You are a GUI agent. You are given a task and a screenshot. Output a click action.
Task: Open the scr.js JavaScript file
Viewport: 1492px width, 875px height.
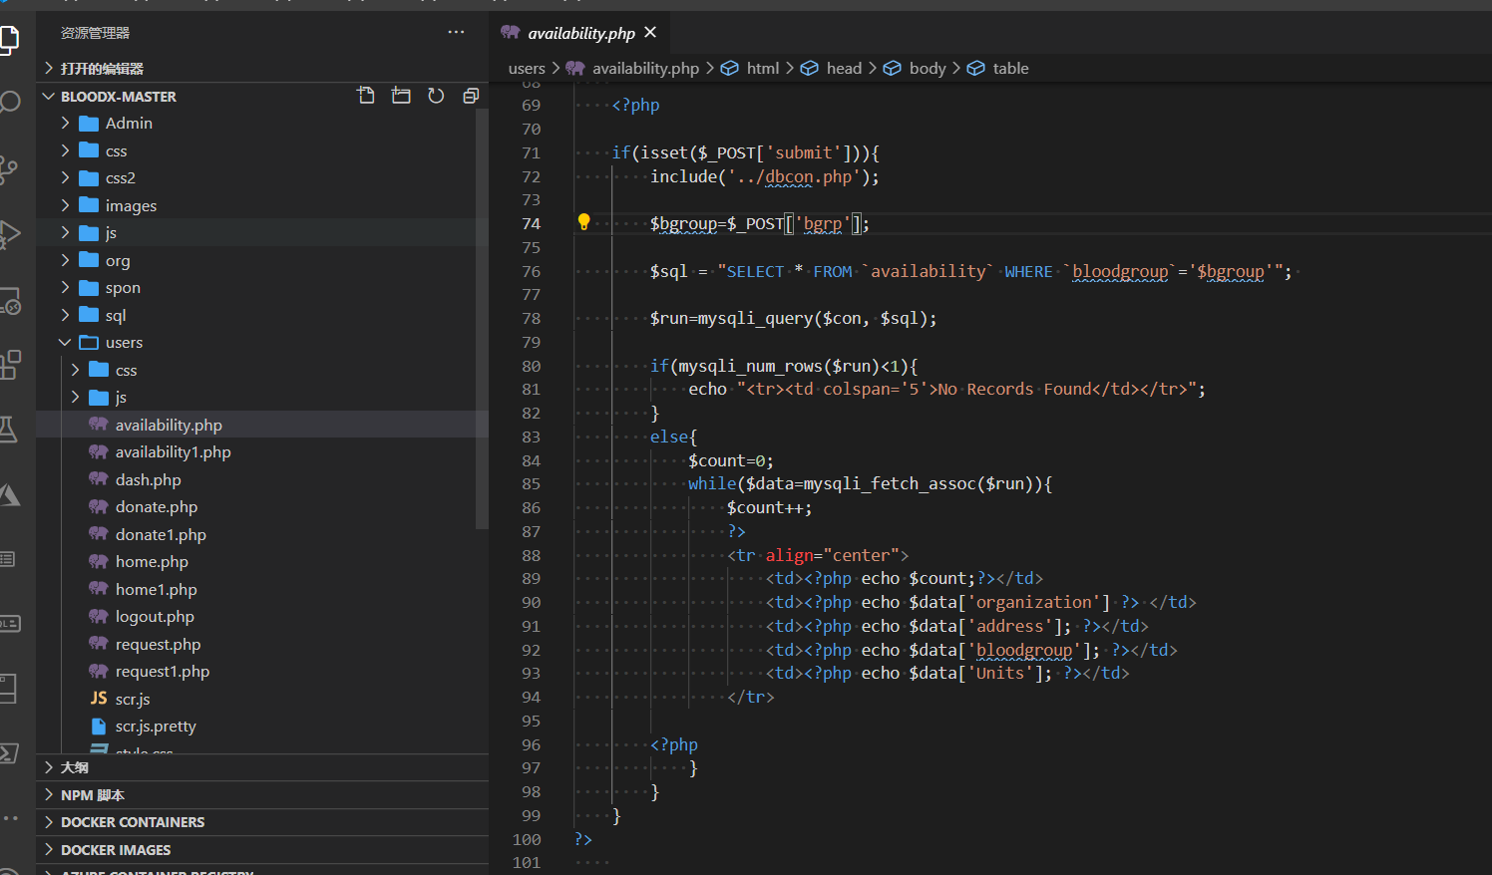tap(133, 700)
